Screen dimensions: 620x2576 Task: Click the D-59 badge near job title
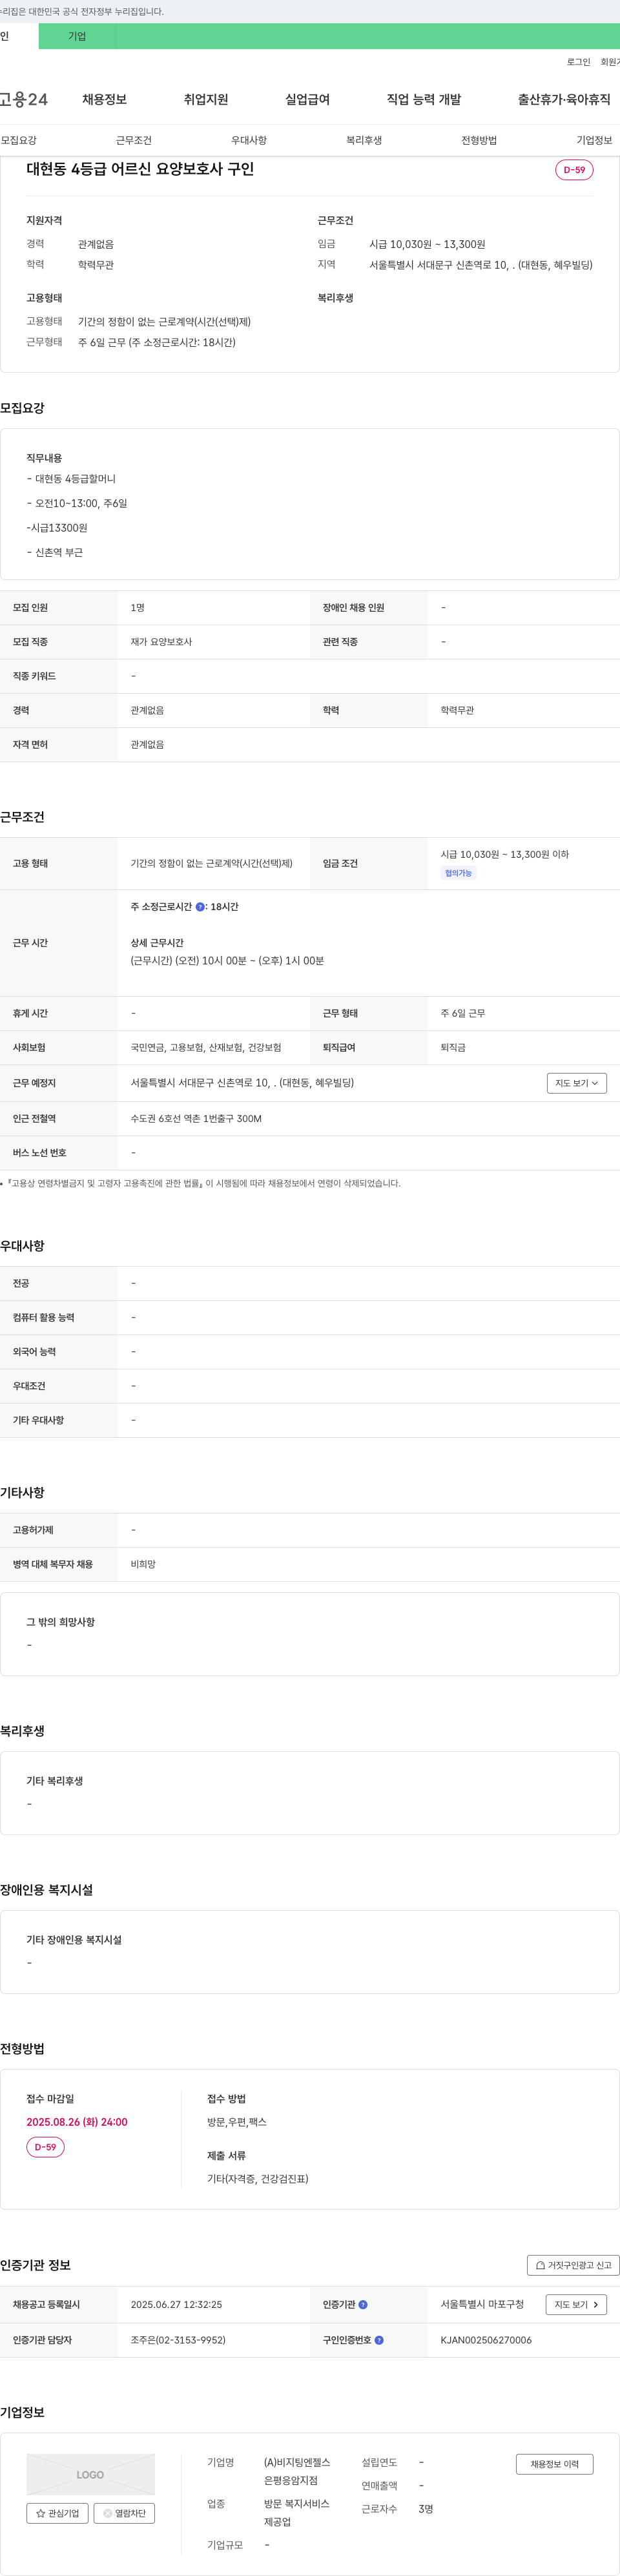point(574,170)
